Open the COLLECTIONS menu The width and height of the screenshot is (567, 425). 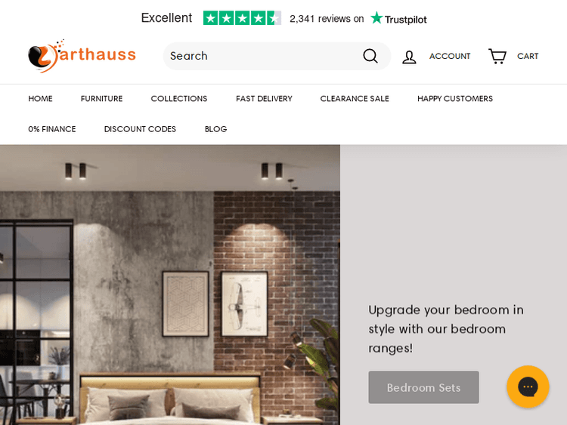pos(179,99)
